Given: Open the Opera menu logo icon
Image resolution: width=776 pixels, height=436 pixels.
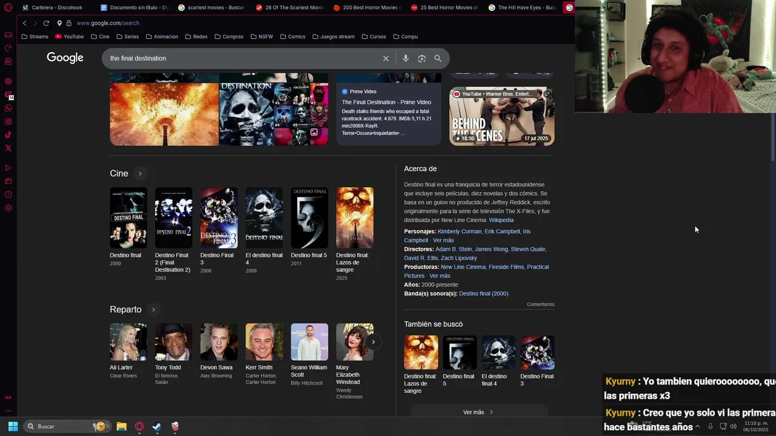Looking at the screenshot, I should (x=8, y=8).
